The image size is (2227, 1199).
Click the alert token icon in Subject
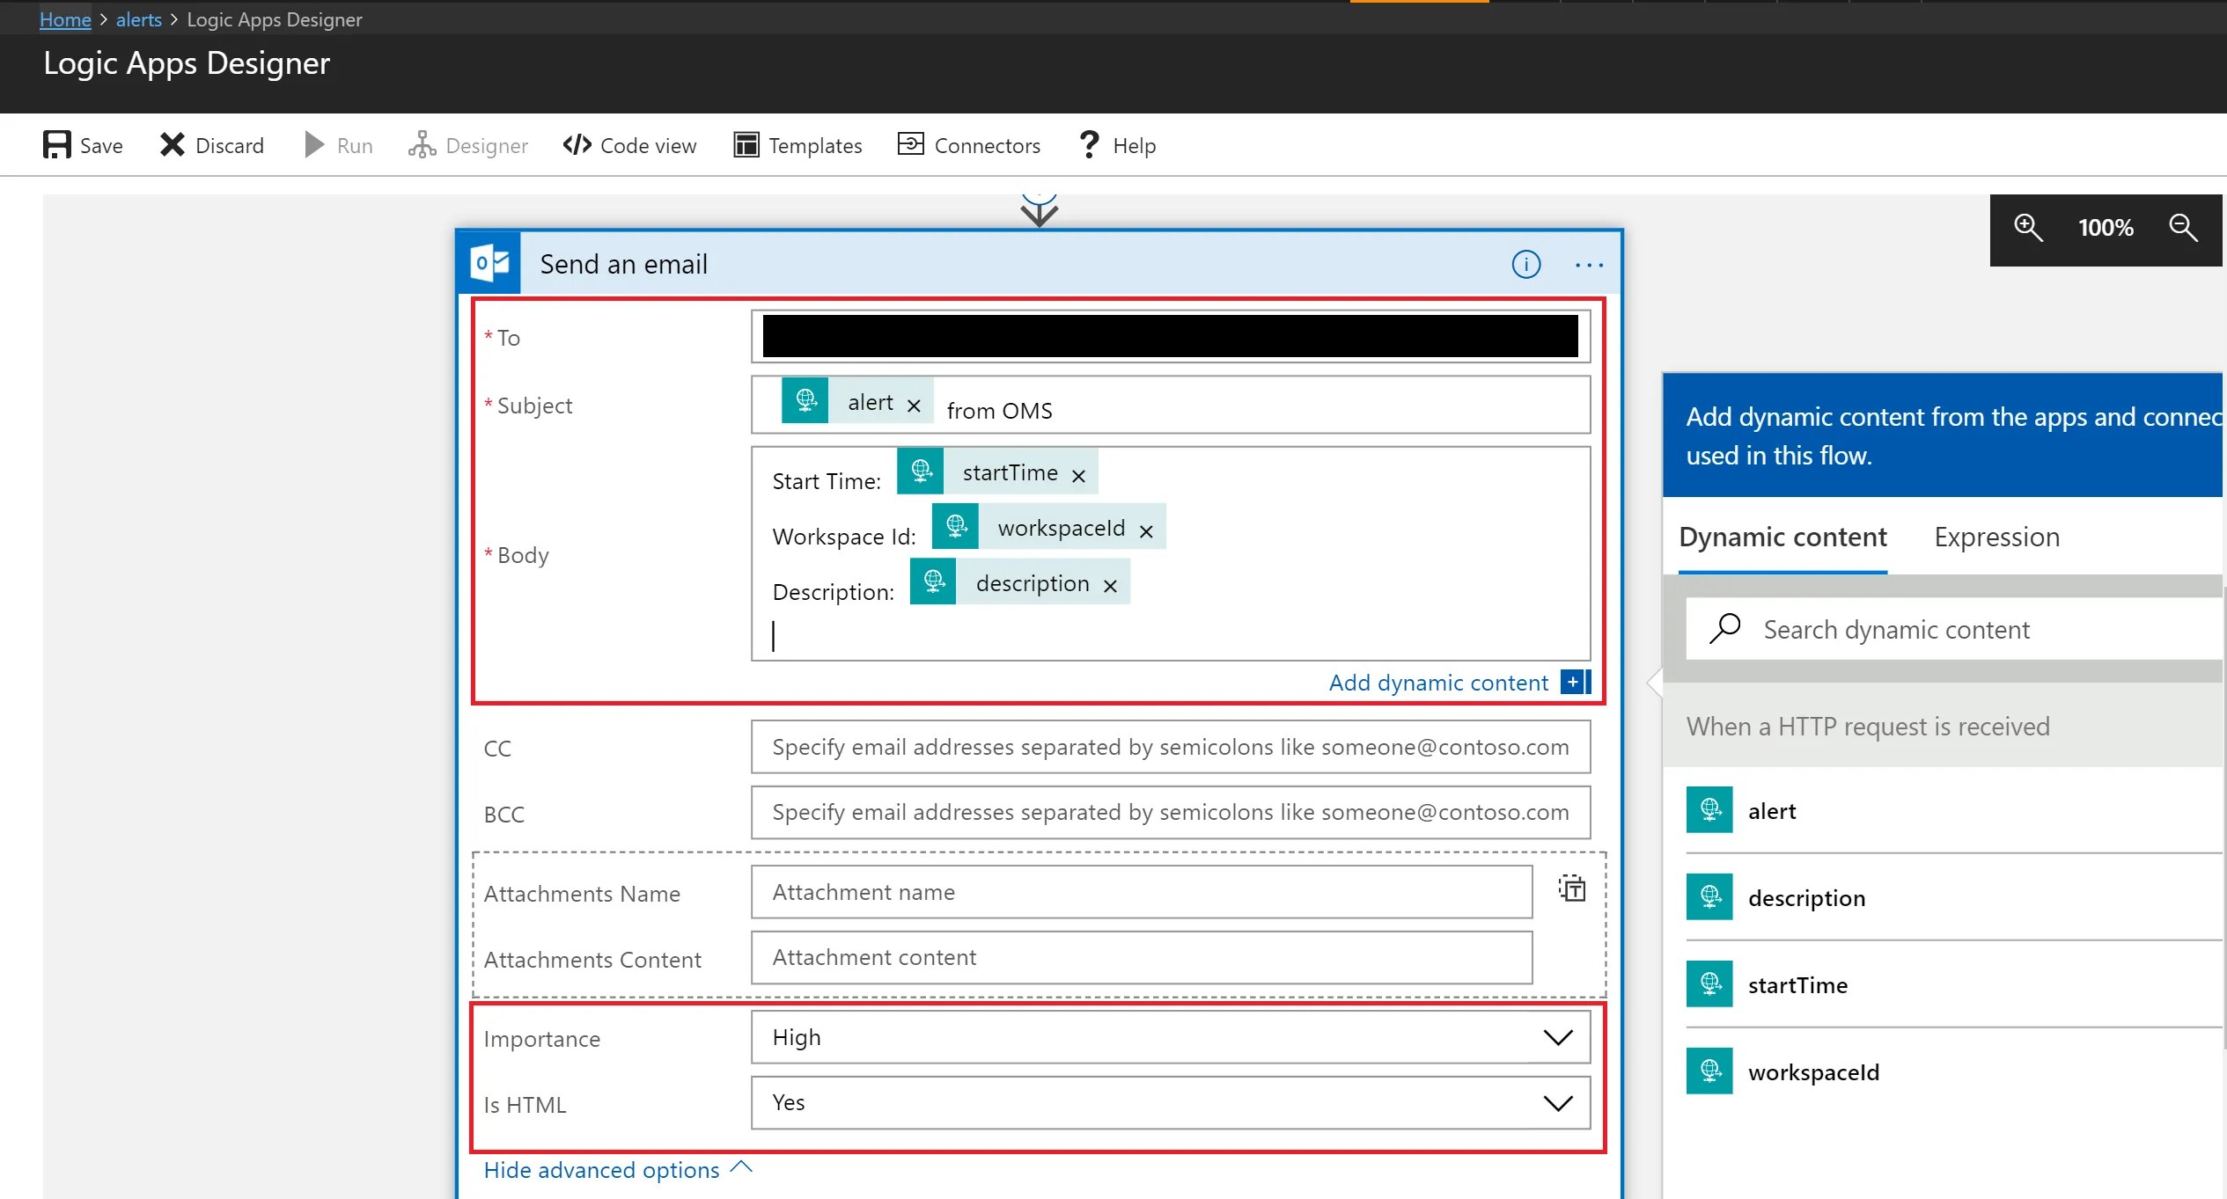[x=805, y=400]
